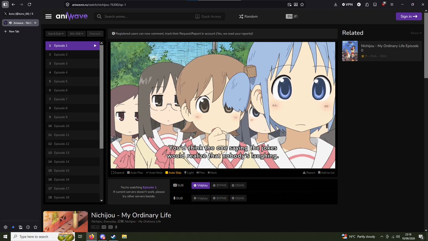The width and height of the screenshot is (428, 241).
Task: Reload the page
Action: click(x=29, y=5)
